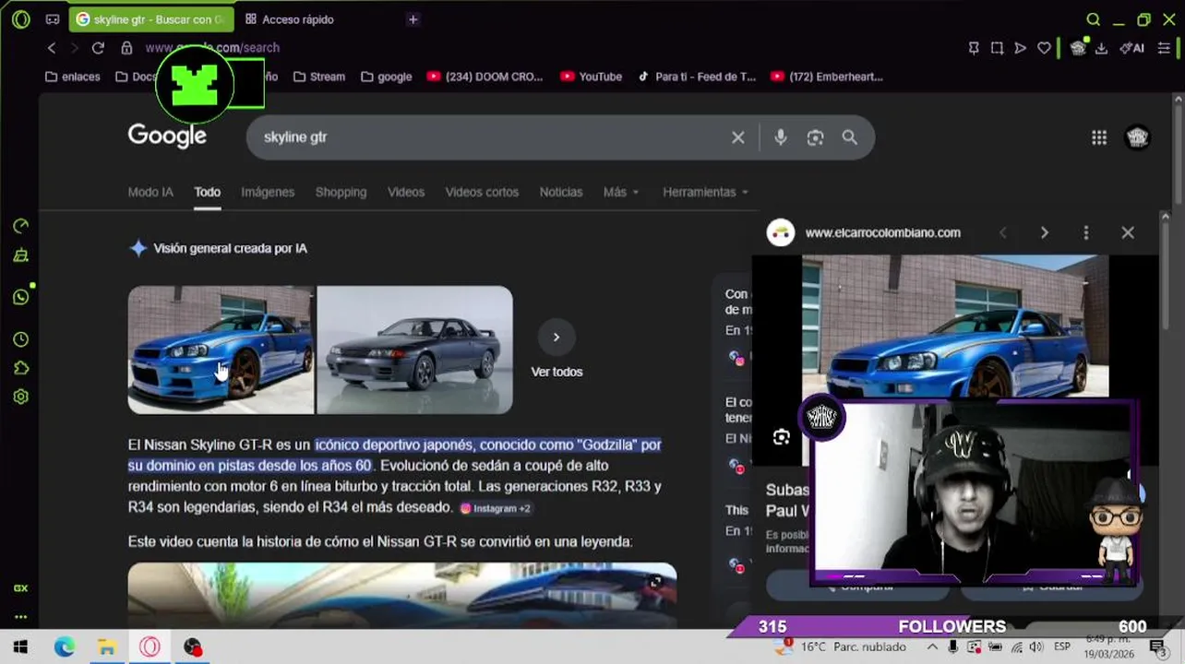The height and width of the screenshot is (664, 1185).
Task: Take a snapshot of the page
Action: 997,48
